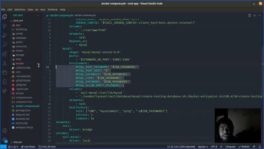Open the Accounts menu icon
Screen dimensions: 264x149
tap(5, 130)
